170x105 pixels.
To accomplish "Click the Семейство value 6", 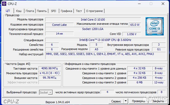I will [x=52, y=45].
